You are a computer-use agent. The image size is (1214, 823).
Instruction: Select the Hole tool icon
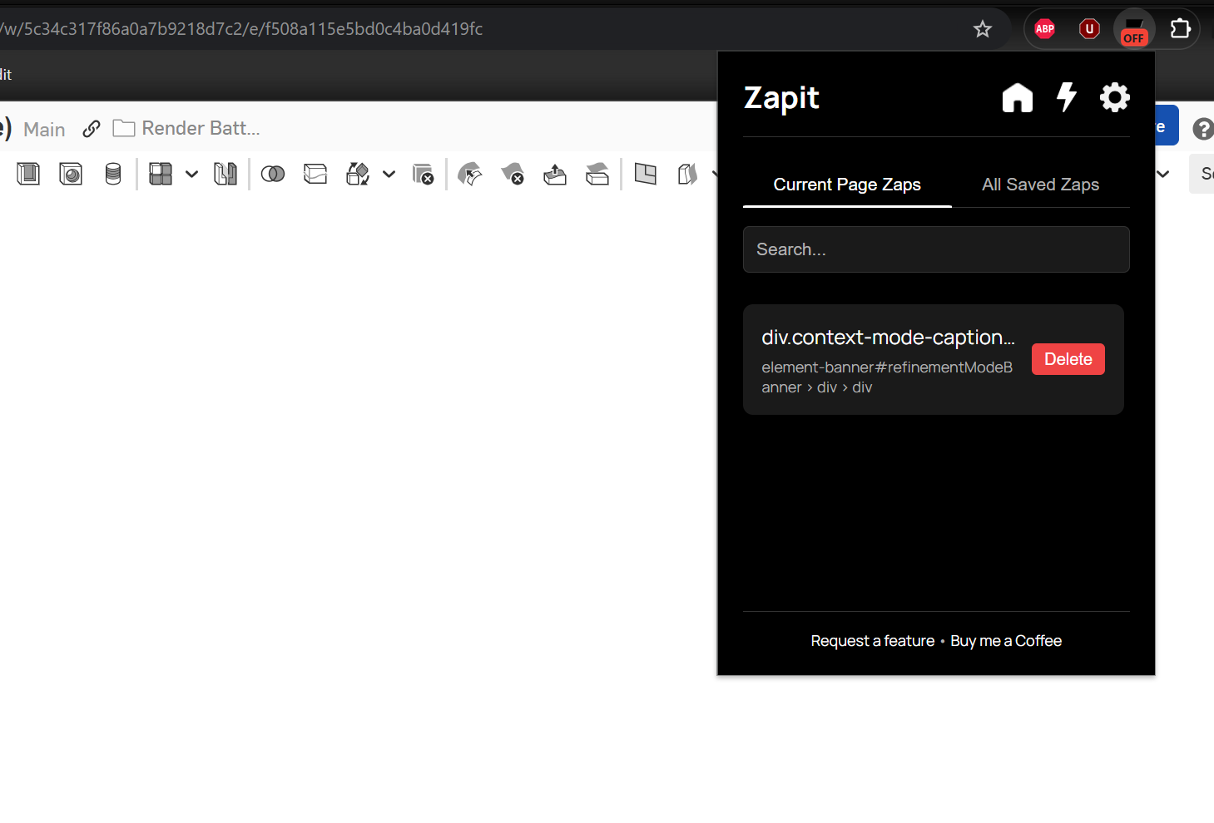(x=71, y=174)
